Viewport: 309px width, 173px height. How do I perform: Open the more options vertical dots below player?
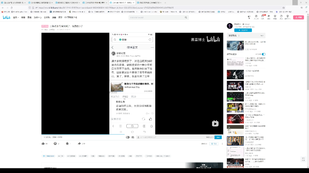tap(222, 144)
